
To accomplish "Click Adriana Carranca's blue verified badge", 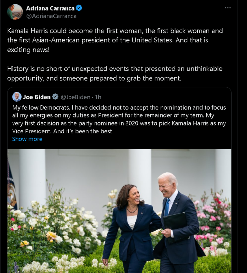I will (79, 8).
